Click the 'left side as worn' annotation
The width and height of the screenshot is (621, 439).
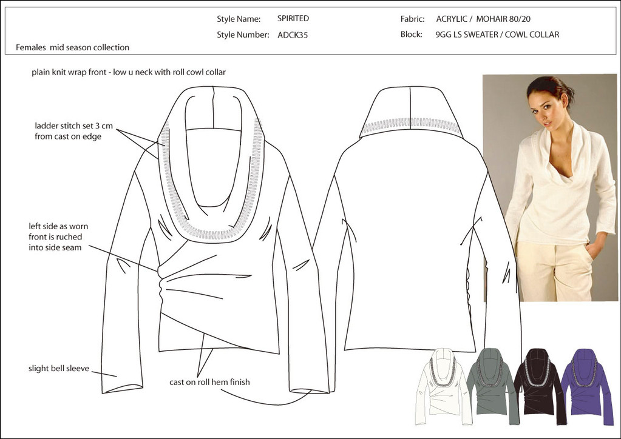58,237
